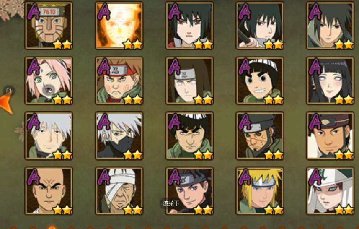Click the bearded Asuma portrait
Image resolution: width=359 pixels, height=229 pixels.
click(331, 136)
